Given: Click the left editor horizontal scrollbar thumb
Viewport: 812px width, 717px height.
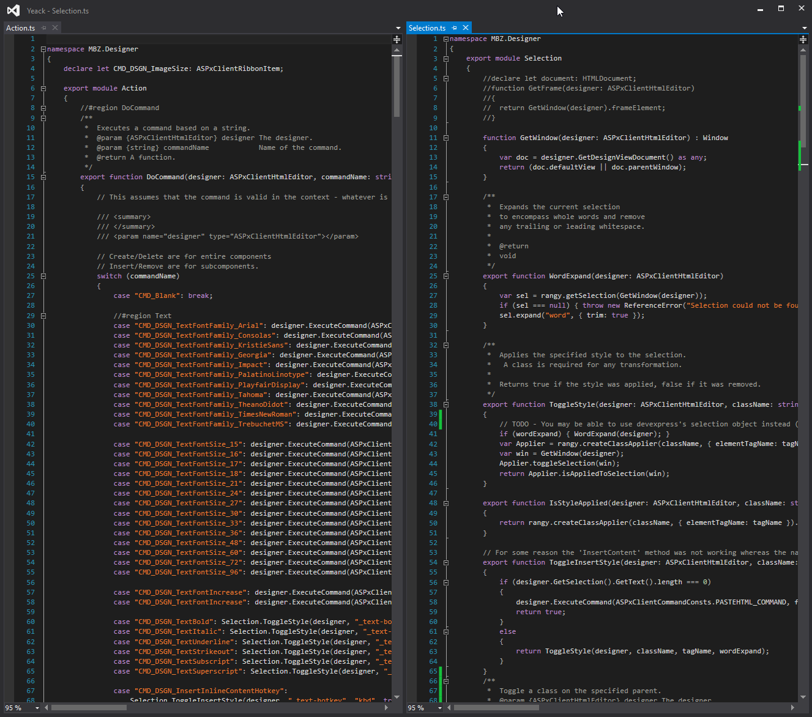Looking at the screenshot, I should coord(89,708).
